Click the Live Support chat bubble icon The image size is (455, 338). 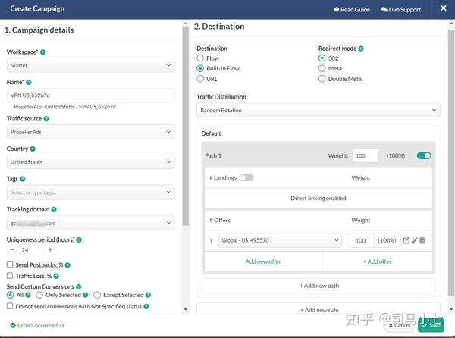pos(384,10)
